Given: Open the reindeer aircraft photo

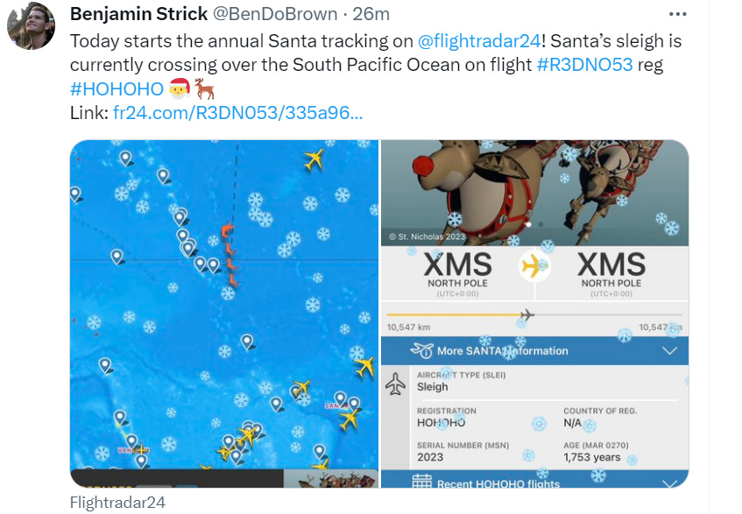Looking at the screenshot, I should [x=534, y=193].
